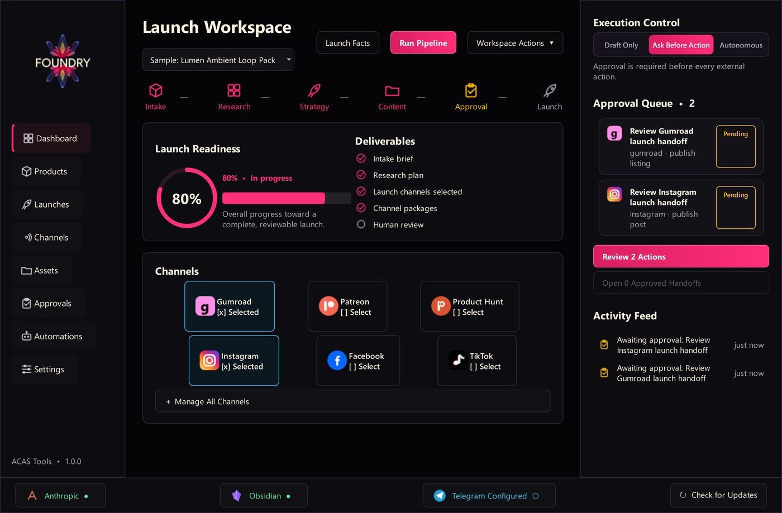The height and width of the screenshot is (513, 782).
Task: Click the Anthropic logo in the status bar
Action: (32, 496)
